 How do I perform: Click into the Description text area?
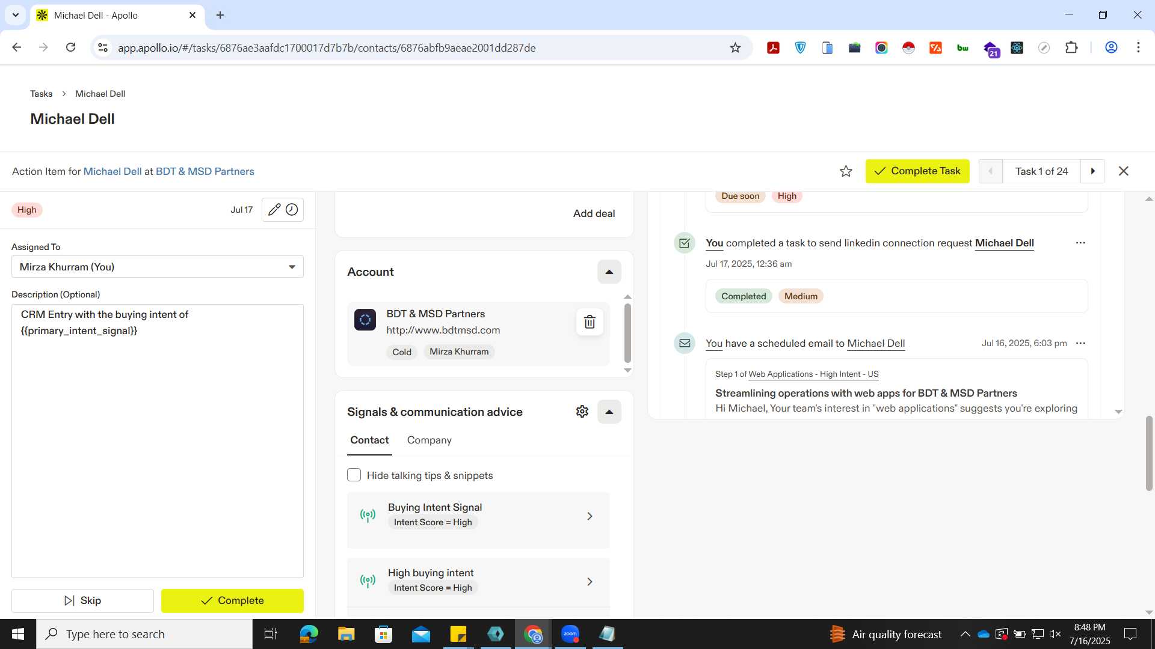(x=158, y=441)
